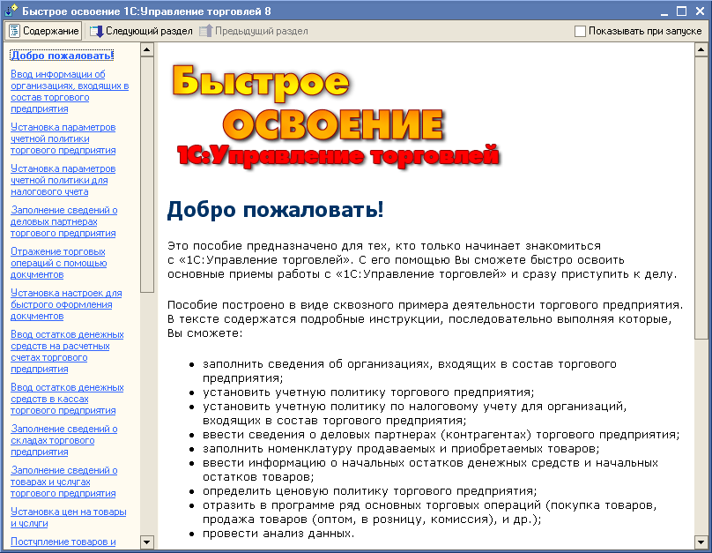The height and width of the screenshot is (553, 712).
Task: Open the Добро пожаловать! link
Action: [x=62, y=56]
